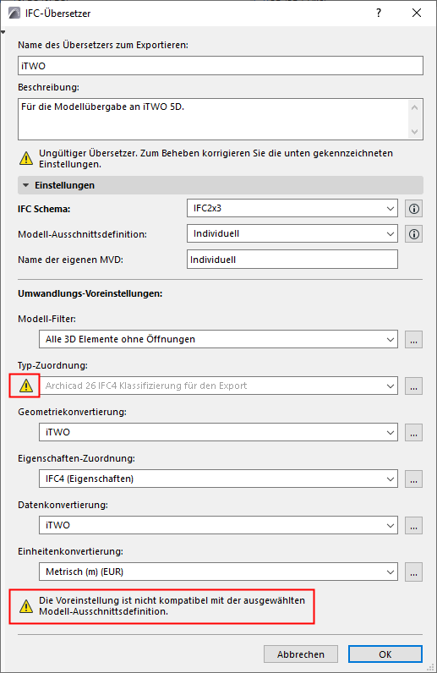The height and width of the screenshot is (673, 437).
Task: Click the translator name field containing iTWO
Action: tap(221, 66)
